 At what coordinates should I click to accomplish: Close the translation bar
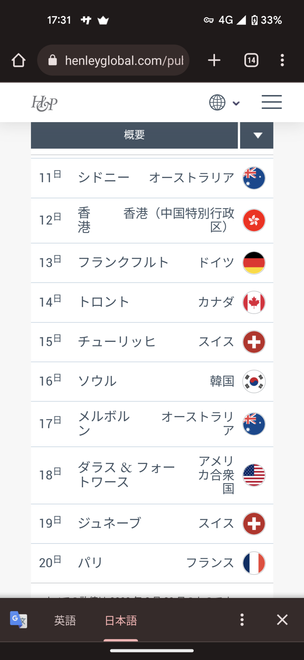click(x=282, y=620)
